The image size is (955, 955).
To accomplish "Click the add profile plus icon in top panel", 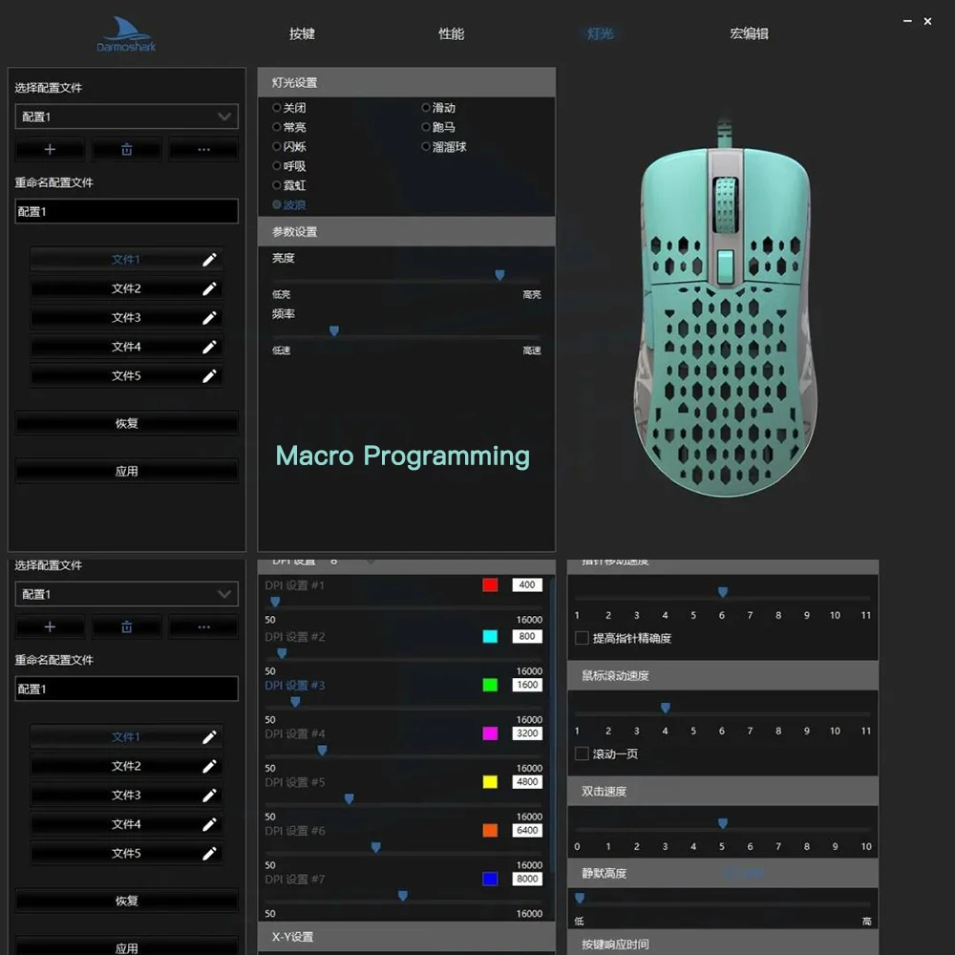I will pyautogui.click(x=50, y=149).
